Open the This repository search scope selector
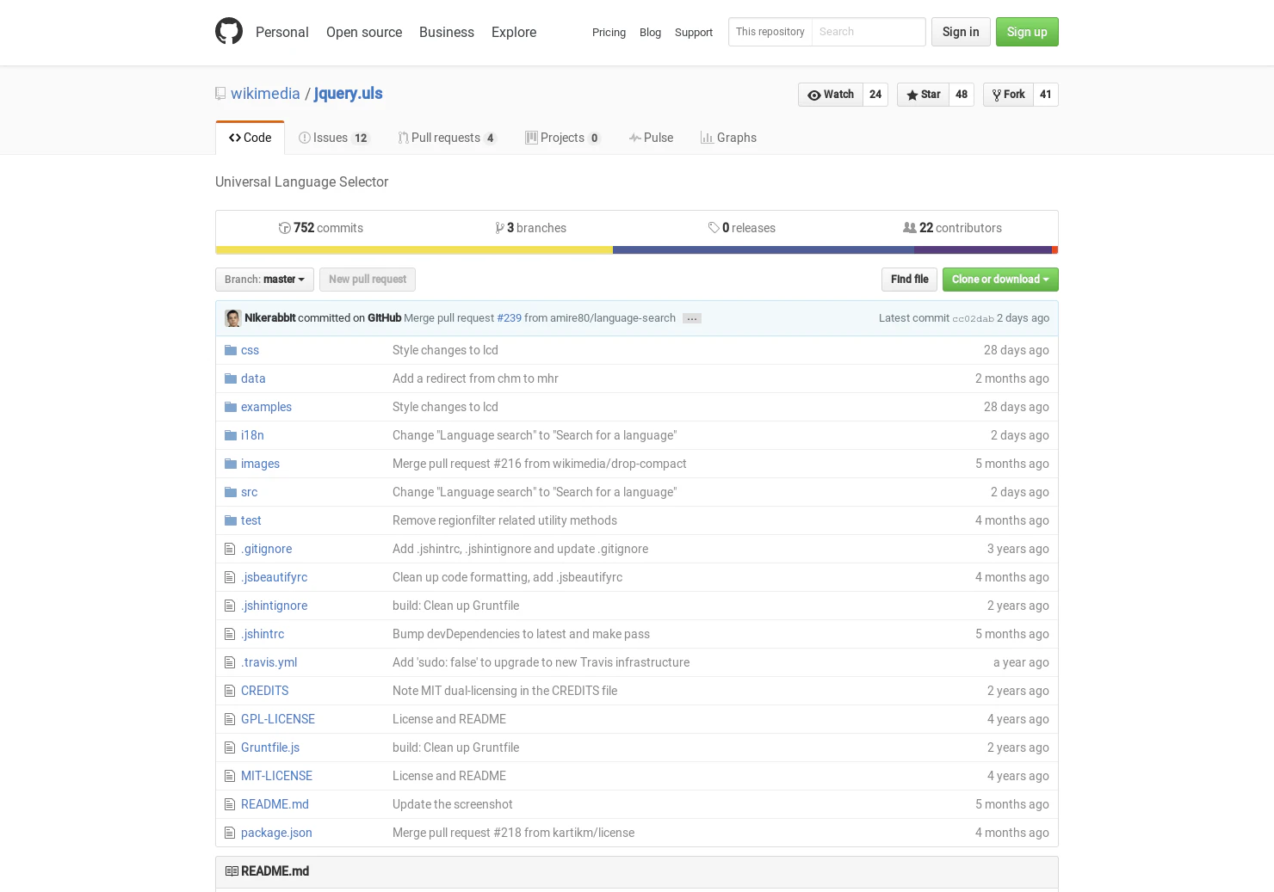 [770, 31]
